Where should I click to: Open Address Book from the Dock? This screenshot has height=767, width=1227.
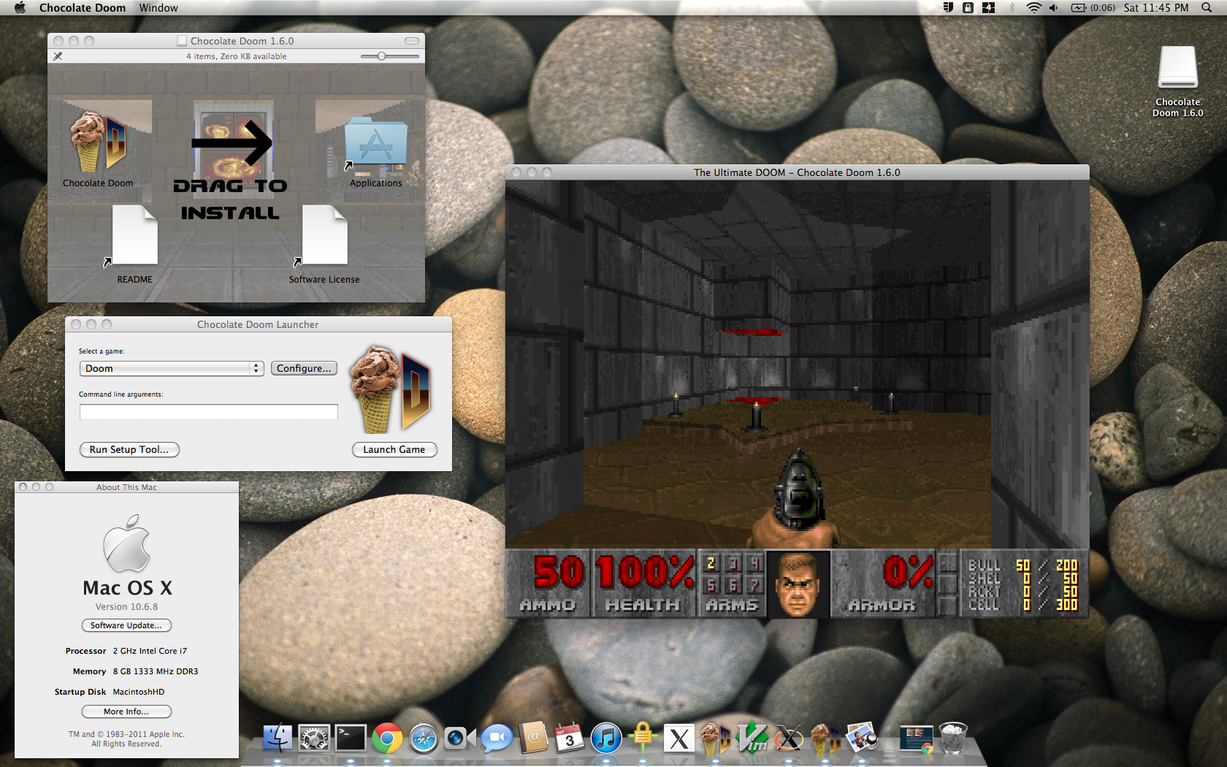(533, 739)
